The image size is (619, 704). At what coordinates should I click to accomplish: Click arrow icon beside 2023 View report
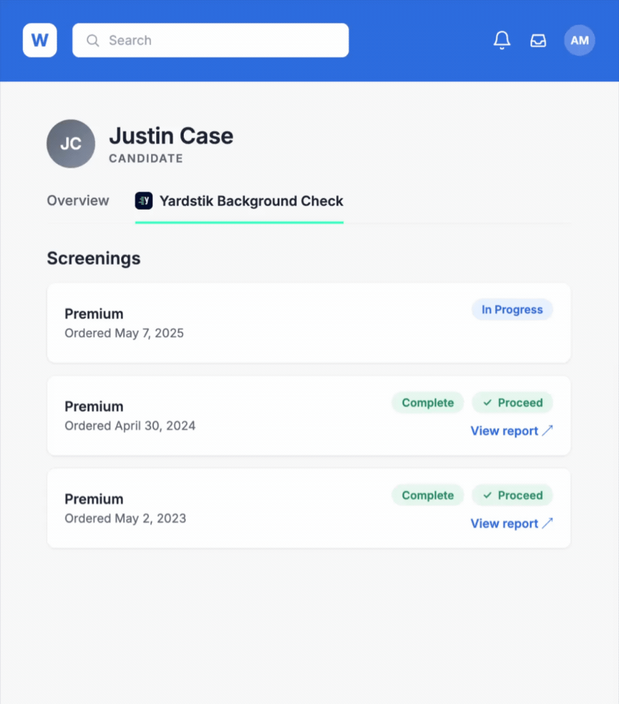[x=547, y=523]
